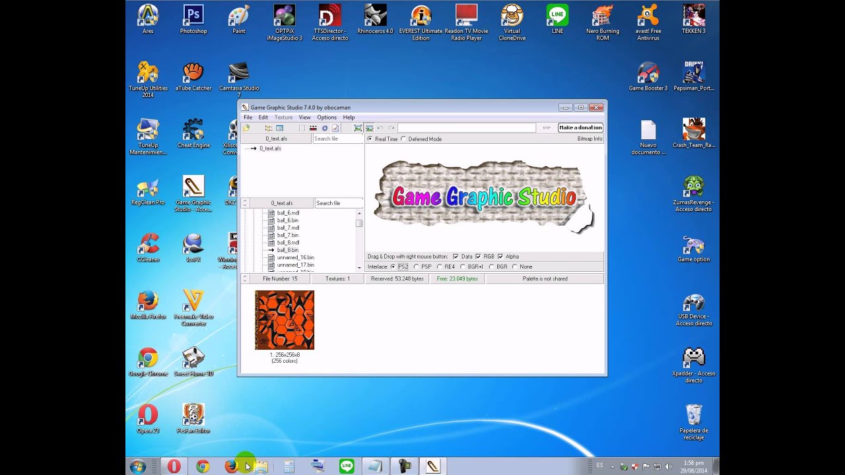Toggle the Alpha checkbox
Viewport: 845px width, 475px height.
pos(500,257)
